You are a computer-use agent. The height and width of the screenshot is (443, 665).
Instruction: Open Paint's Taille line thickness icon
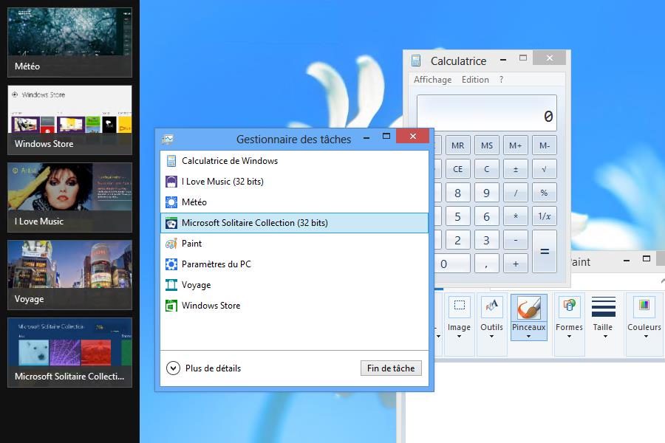tap(603, 307)
